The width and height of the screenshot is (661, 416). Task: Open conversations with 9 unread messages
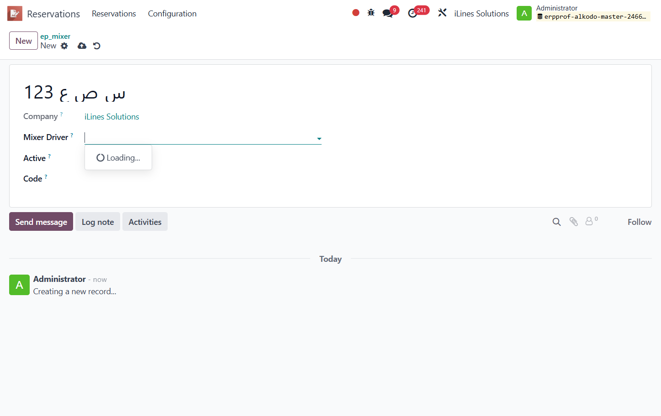coord(388,13)
